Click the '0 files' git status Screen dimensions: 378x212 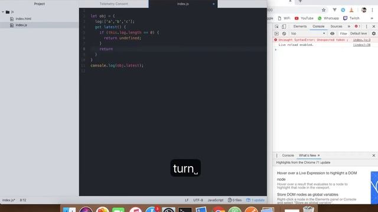pyautogui.click(x=234, y=200)
